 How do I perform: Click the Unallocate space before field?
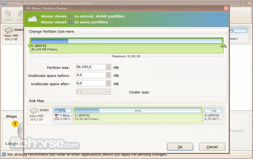pyautogui.click(x=91, y=75)
